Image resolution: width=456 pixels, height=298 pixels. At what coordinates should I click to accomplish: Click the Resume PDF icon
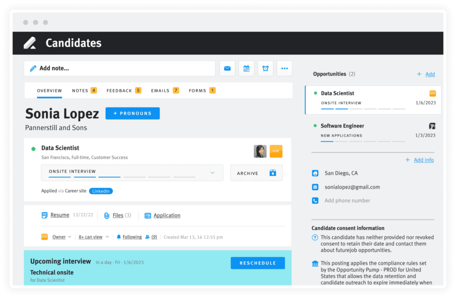tap(45, 215)
